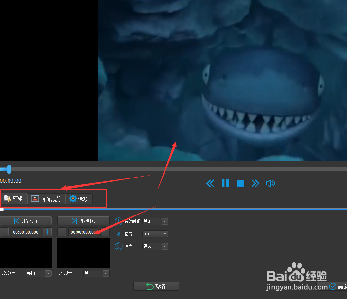Pause the video playback
Screen dimensions: 347x299
point(225,183)
